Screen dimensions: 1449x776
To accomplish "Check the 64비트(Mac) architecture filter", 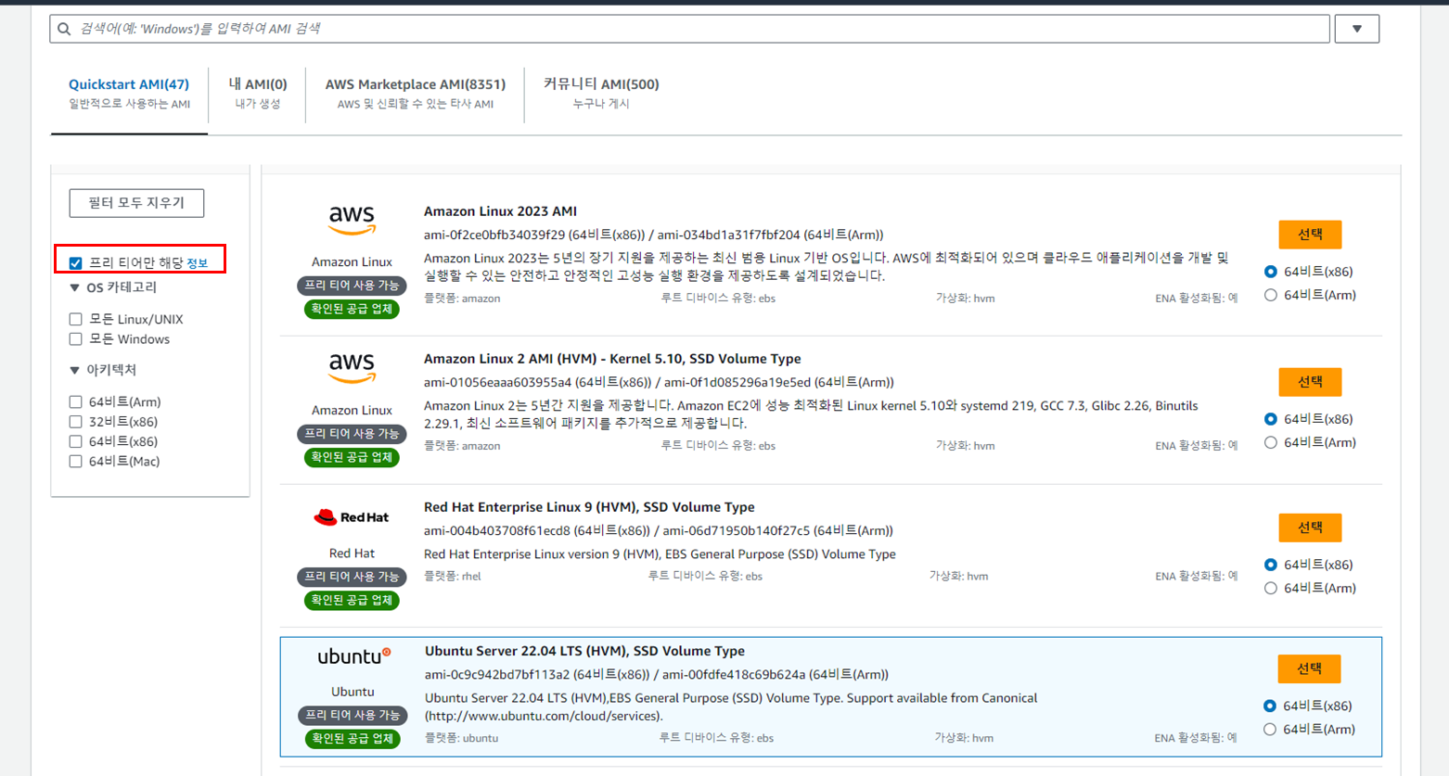I will tap(76, 462).
